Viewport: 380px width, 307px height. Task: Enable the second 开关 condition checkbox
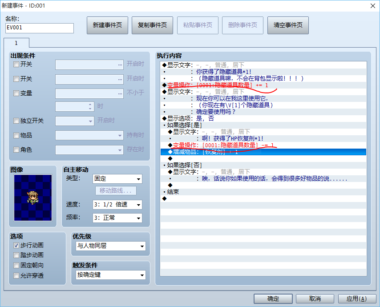(x=16, y=79)
